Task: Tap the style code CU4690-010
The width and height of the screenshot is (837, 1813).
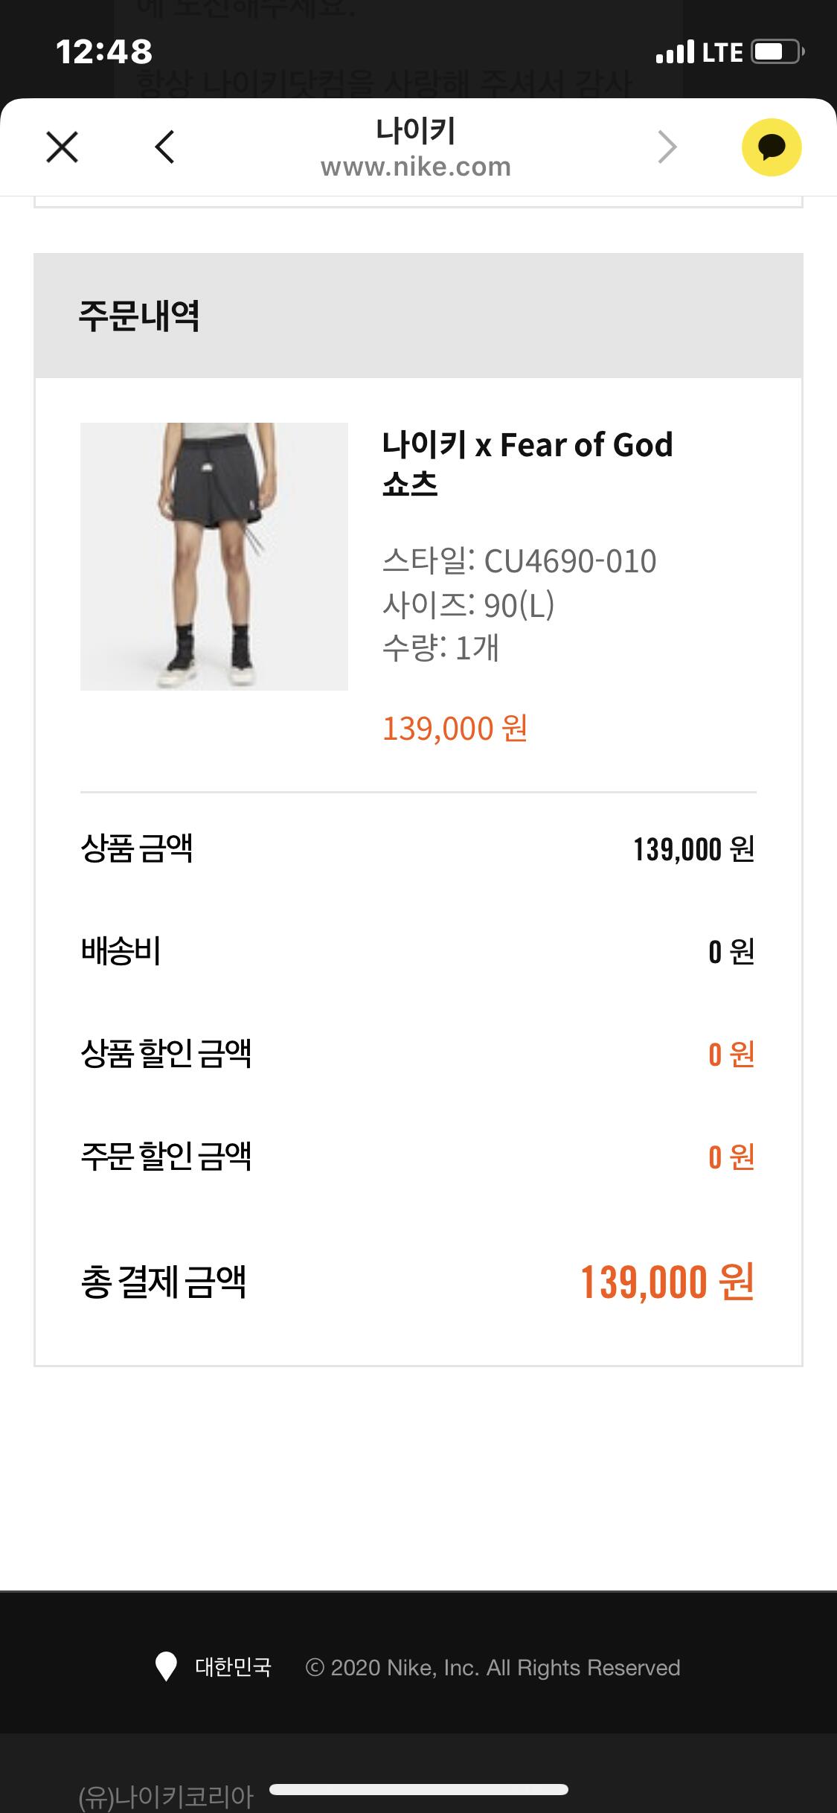Action: (x=570, y=561)
